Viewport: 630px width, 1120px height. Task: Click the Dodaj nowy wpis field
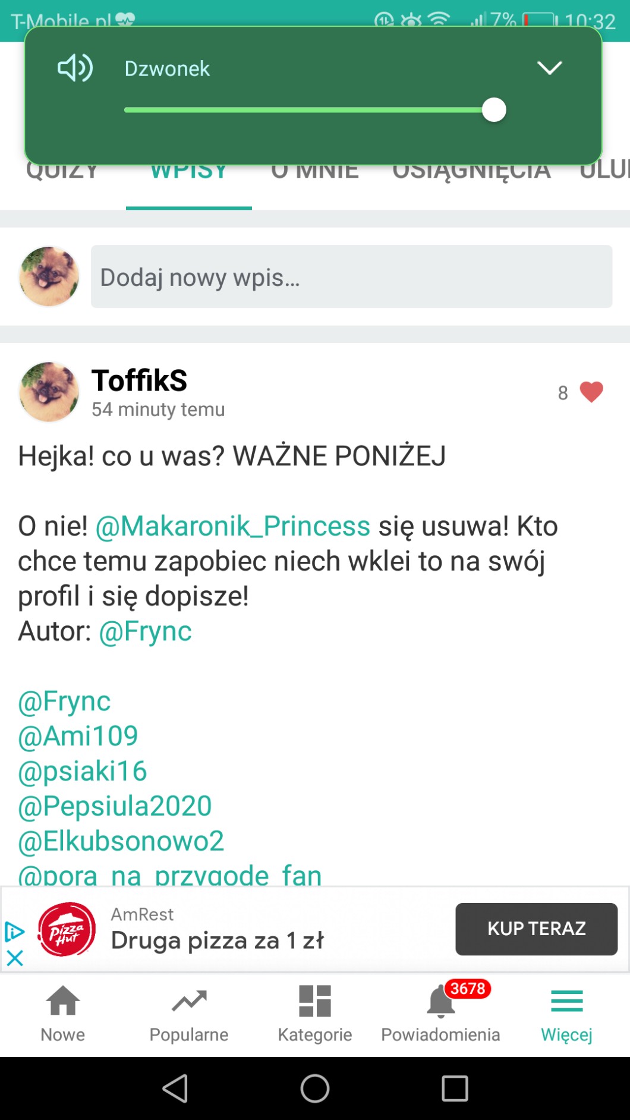351,277
